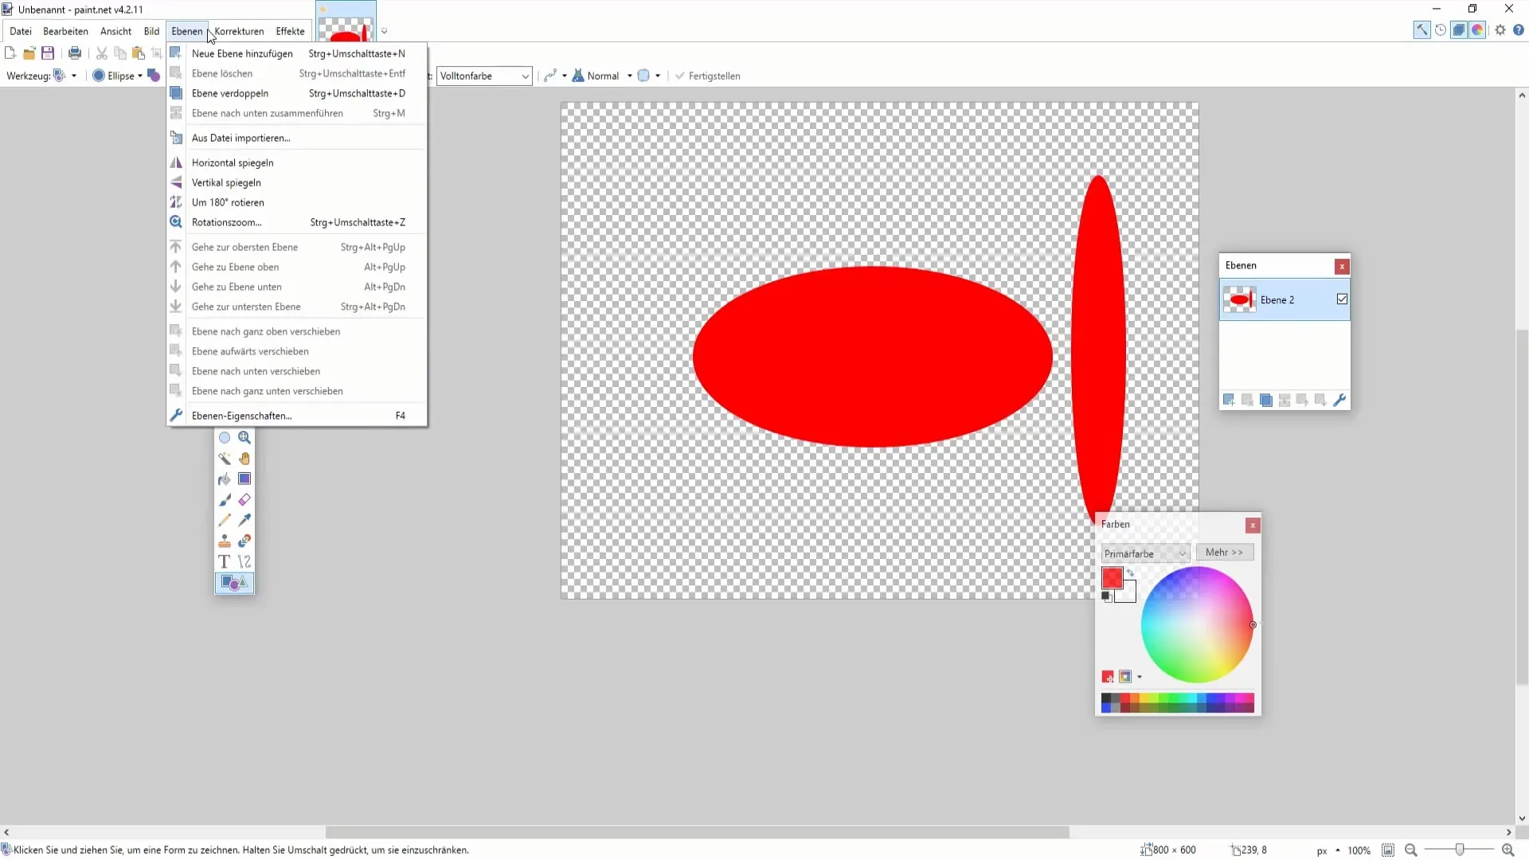Select the Magic Wand tool
This screenshot has height=860, width=1529.
[225, 459]
